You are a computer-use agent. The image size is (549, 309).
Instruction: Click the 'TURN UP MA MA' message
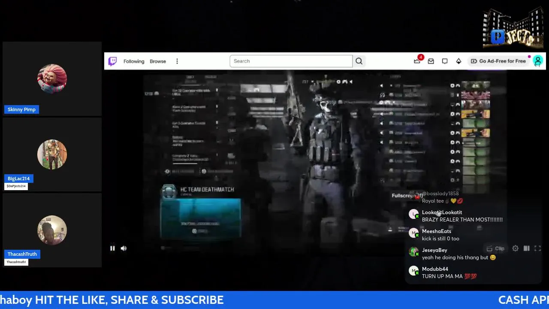coord(449,276)
